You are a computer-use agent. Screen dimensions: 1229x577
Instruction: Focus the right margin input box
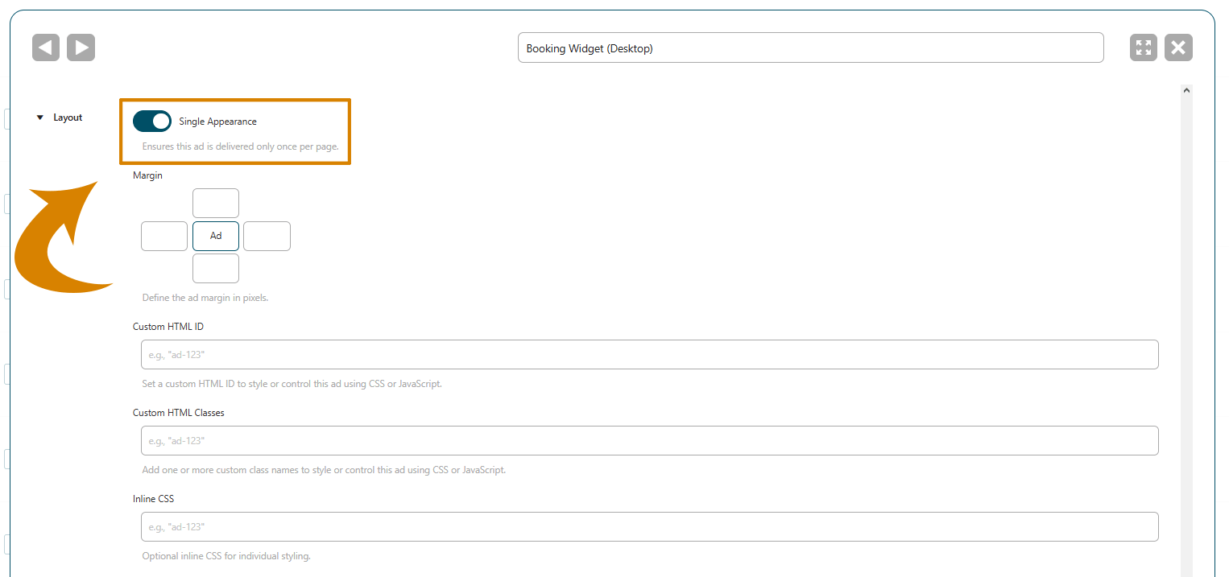click(x=267, y=237)
